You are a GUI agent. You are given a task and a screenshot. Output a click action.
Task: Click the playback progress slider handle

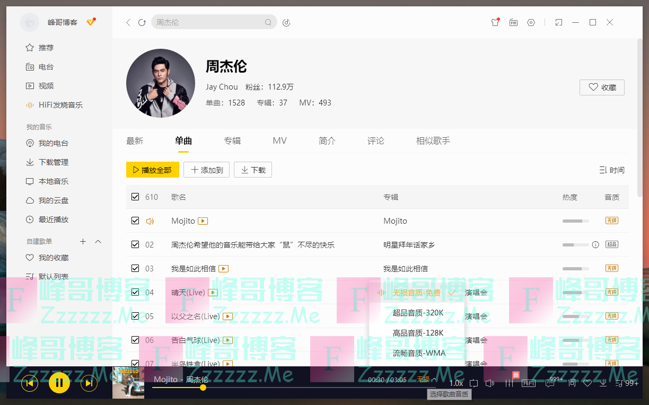203,388
